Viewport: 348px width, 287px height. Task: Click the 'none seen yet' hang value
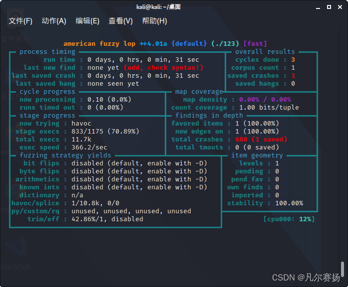(113, 84)
